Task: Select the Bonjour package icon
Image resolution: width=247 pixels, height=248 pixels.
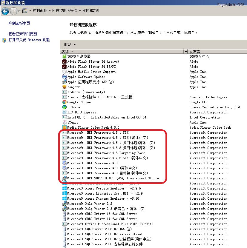Action: pyautogui.click(x=65, y=87)
